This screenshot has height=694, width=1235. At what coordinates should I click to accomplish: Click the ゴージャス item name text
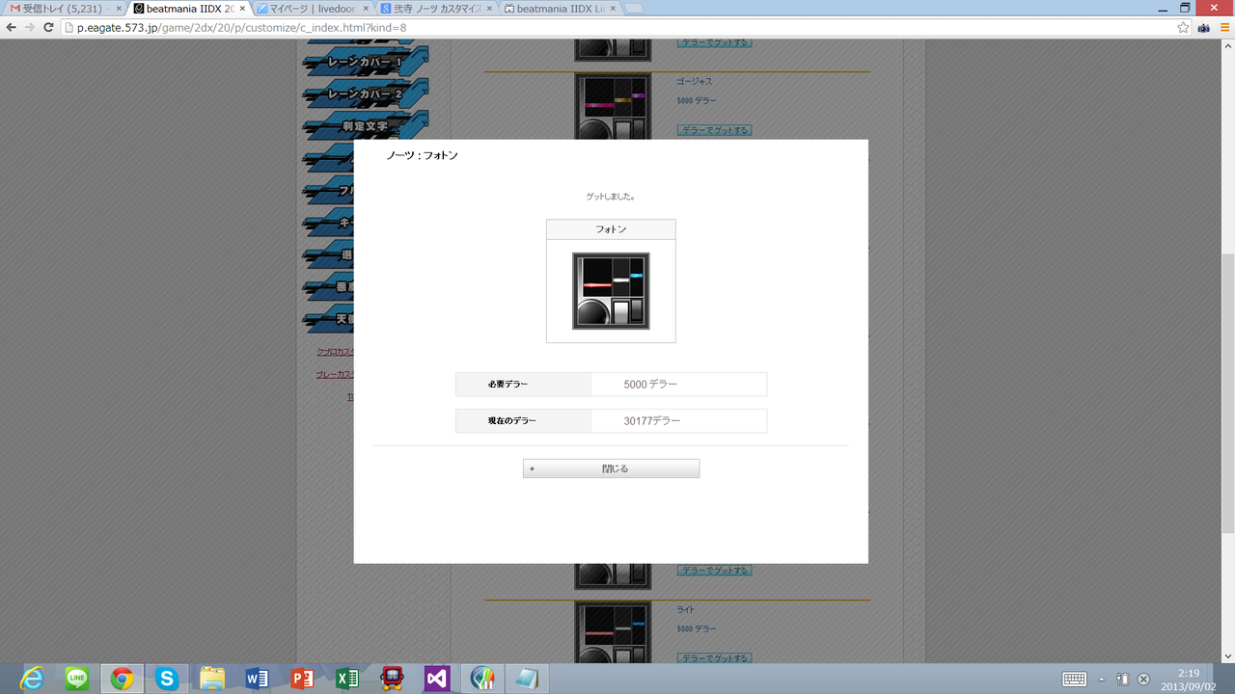pyautogui.click(x=695, y=82)
